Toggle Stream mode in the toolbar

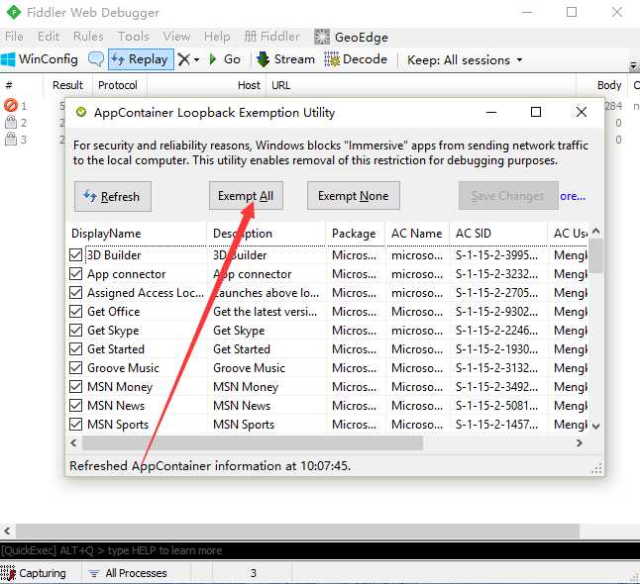click(x=285, y=59)
